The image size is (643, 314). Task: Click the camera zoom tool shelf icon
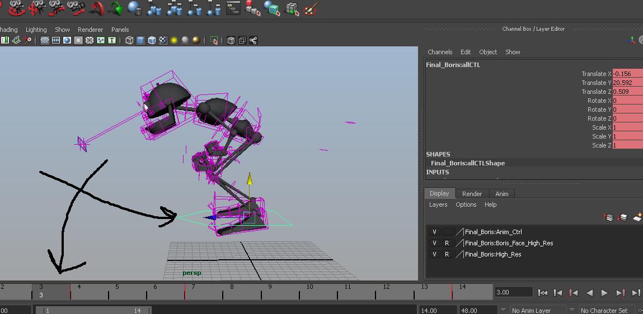pos(76,7)
